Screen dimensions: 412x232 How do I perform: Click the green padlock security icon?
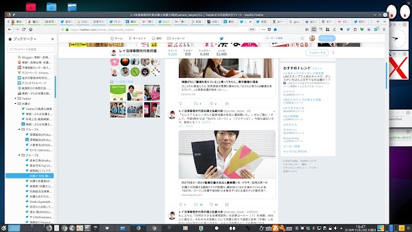(67, 30)
